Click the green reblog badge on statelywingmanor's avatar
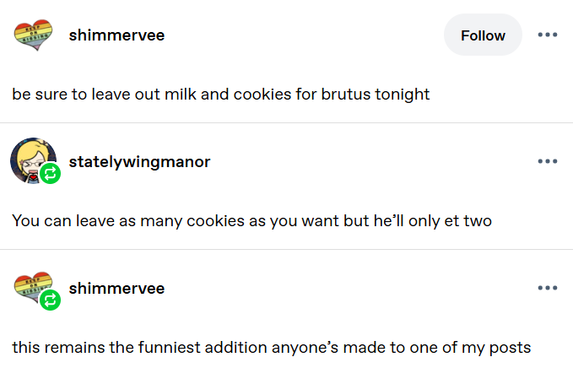 click(x=50, y=174)
